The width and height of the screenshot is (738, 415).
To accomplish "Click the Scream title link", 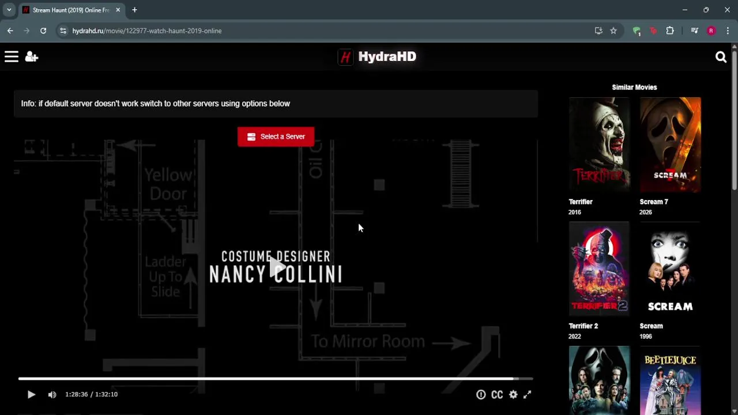I will (652, 326).
